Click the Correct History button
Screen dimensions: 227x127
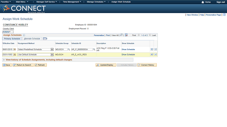point(147,65)
